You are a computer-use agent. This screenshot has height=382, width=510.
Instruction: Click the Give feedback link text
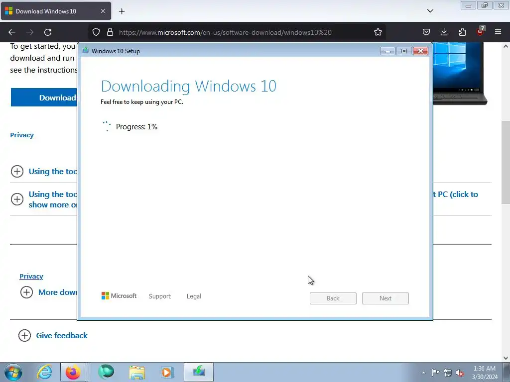[62, 336]
